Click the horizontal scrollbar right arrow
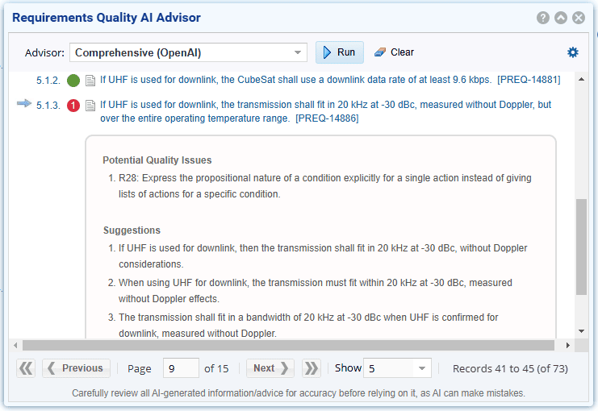 [568, 345]
